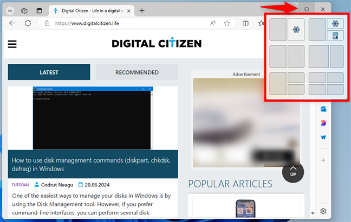Close the Digital Citizen tab
The width and height of the screenshot is (351, 222).
tap(129, 11)
